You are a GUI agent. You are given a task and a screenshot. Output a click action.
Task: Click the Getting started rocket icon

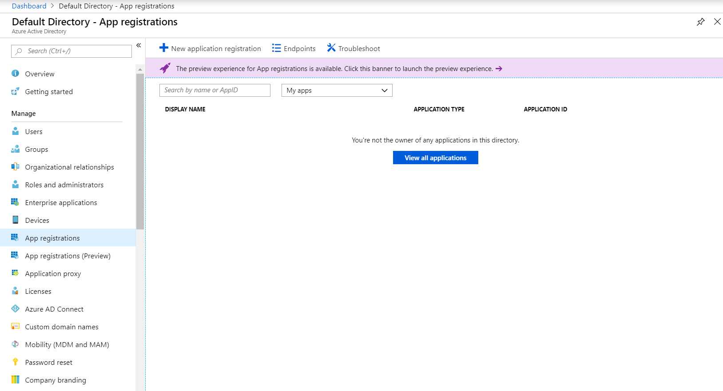(x=15, y=91)
